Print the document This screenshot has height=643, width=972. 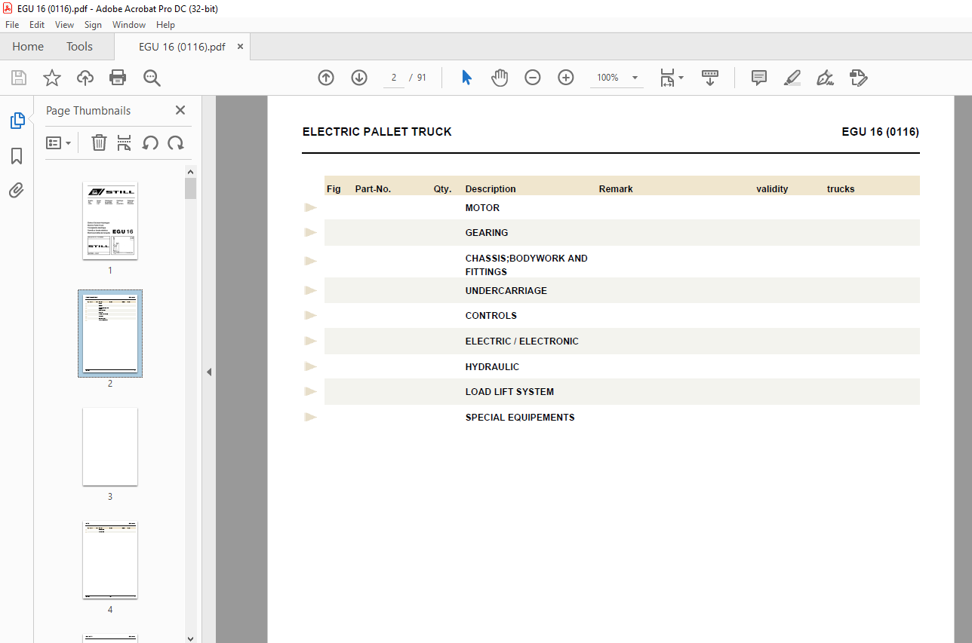[x=118, y=78]
